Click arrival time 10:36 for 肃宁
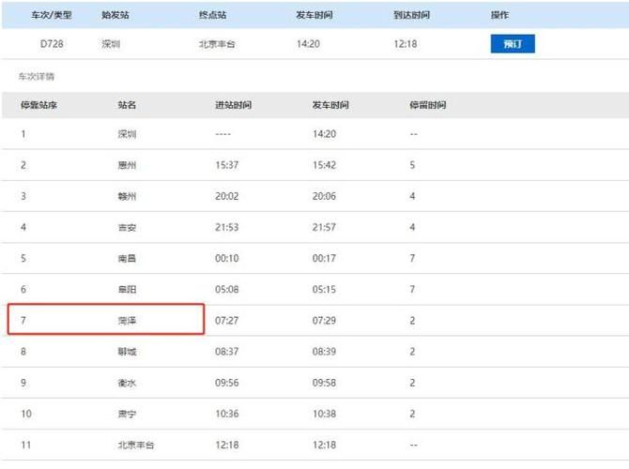This screenshot has height=469, width=629. tap(226, 414)
